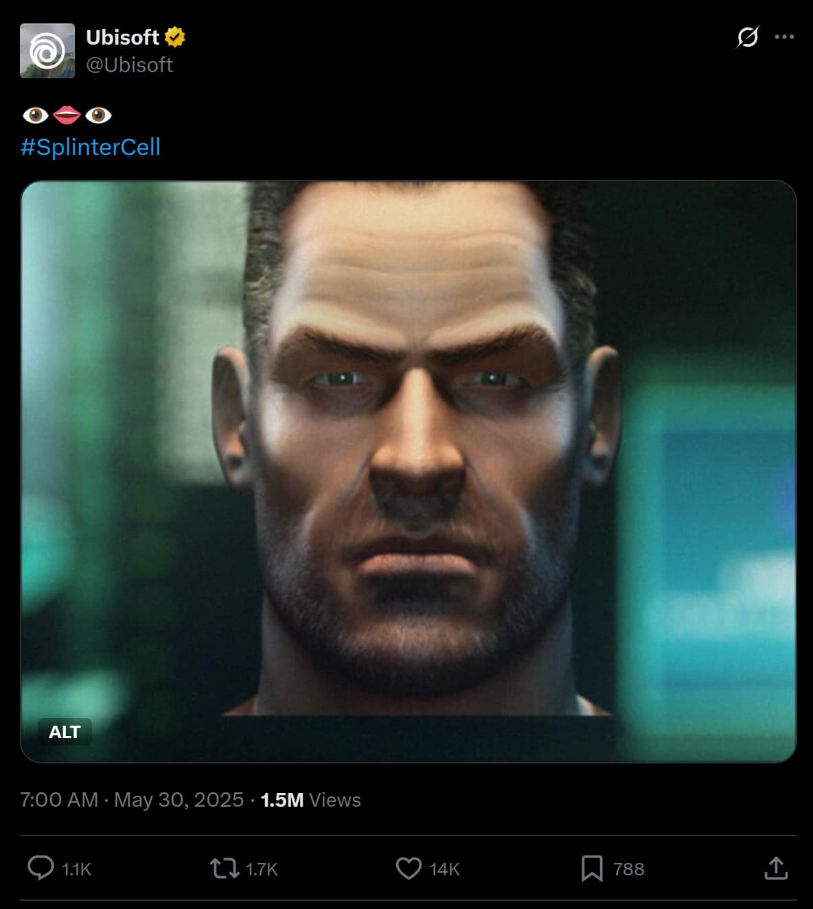Open the Ubisoft profile avatar
813x909 pixels.
(x=47, y=51)
